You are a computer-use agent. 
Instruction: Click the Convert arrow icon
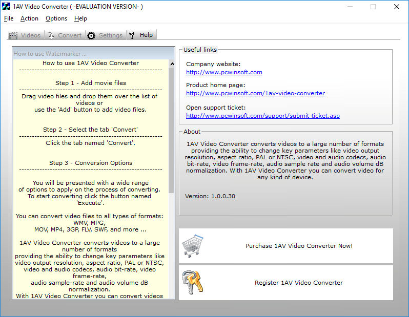(x=51, y=35)
